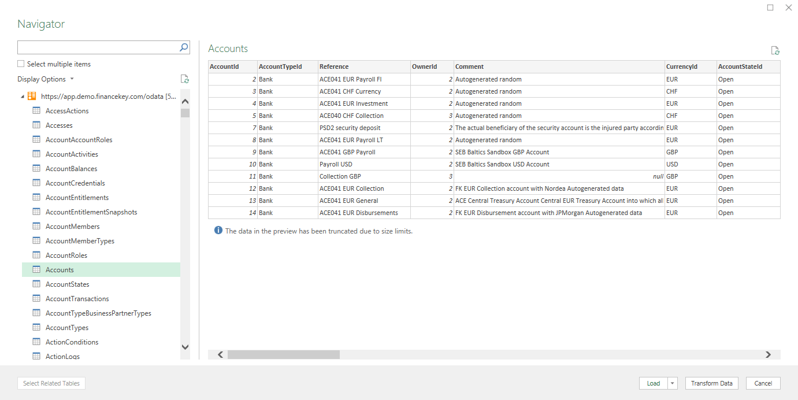798x400 pixels.
Task: Click the AccountAccountRoles table icon
Action: 36,140
